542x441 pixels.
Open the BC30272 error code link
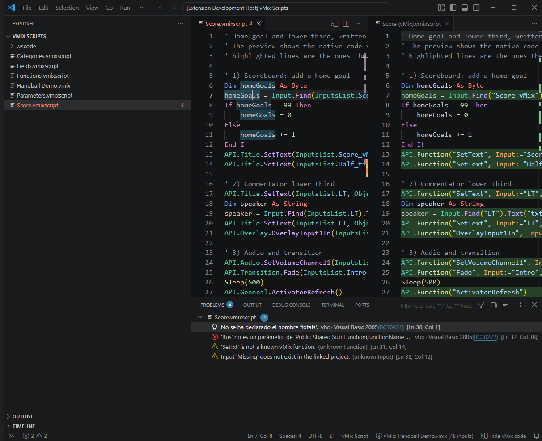point(485,337)
